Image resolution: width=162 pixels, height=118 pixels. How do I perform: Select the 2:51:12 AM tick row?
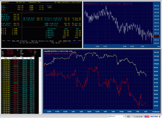point(18,91)
